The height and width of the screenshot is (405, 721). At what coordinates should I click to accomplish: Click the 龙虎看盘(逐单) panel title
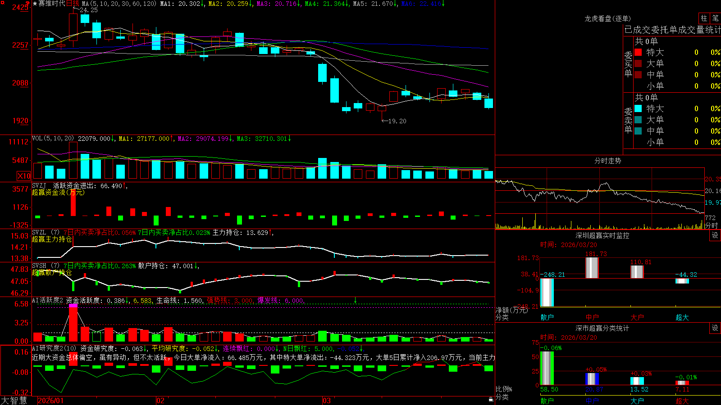608,18
